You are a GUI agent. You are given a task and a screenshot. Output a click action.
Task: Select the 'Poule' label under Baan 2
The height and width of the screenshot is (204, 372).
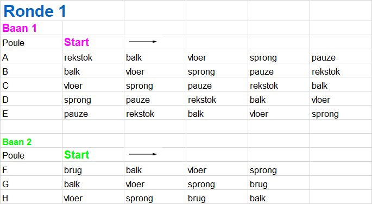click(x=13, y=155)
